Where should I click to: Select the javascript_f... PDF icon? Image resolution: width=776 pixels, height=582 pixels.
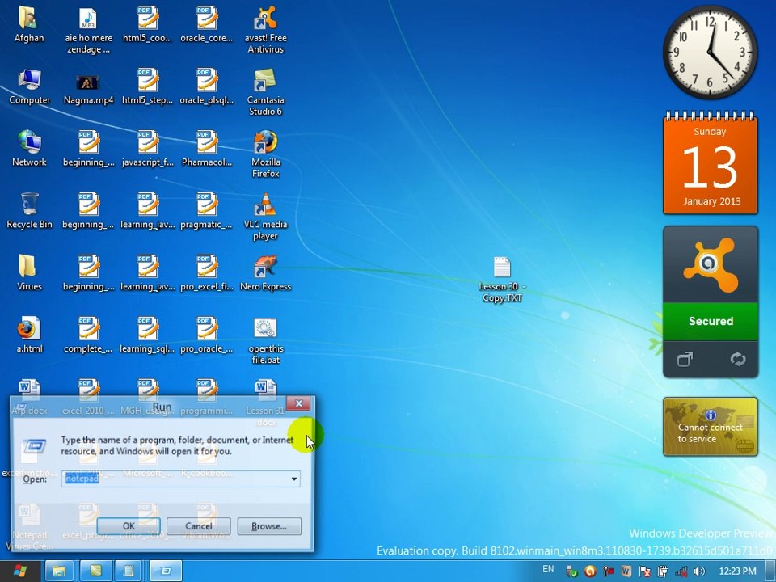(147, 149)
